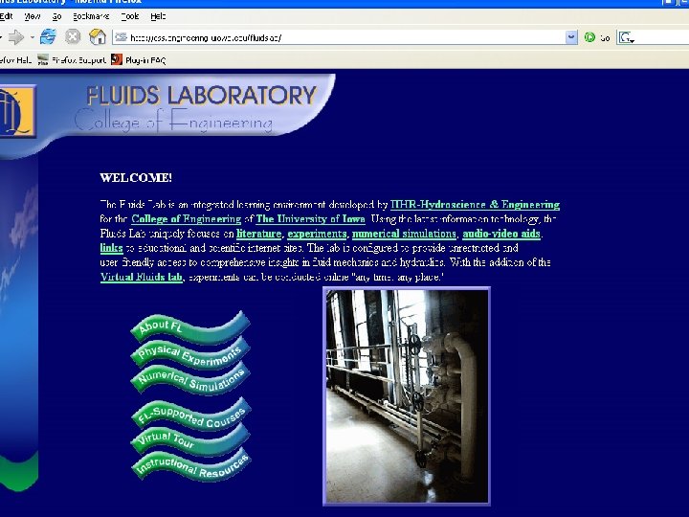Click the IIHR logo in the banner
The height and width of the screenshot is (517, 689).
coord(17,111)
